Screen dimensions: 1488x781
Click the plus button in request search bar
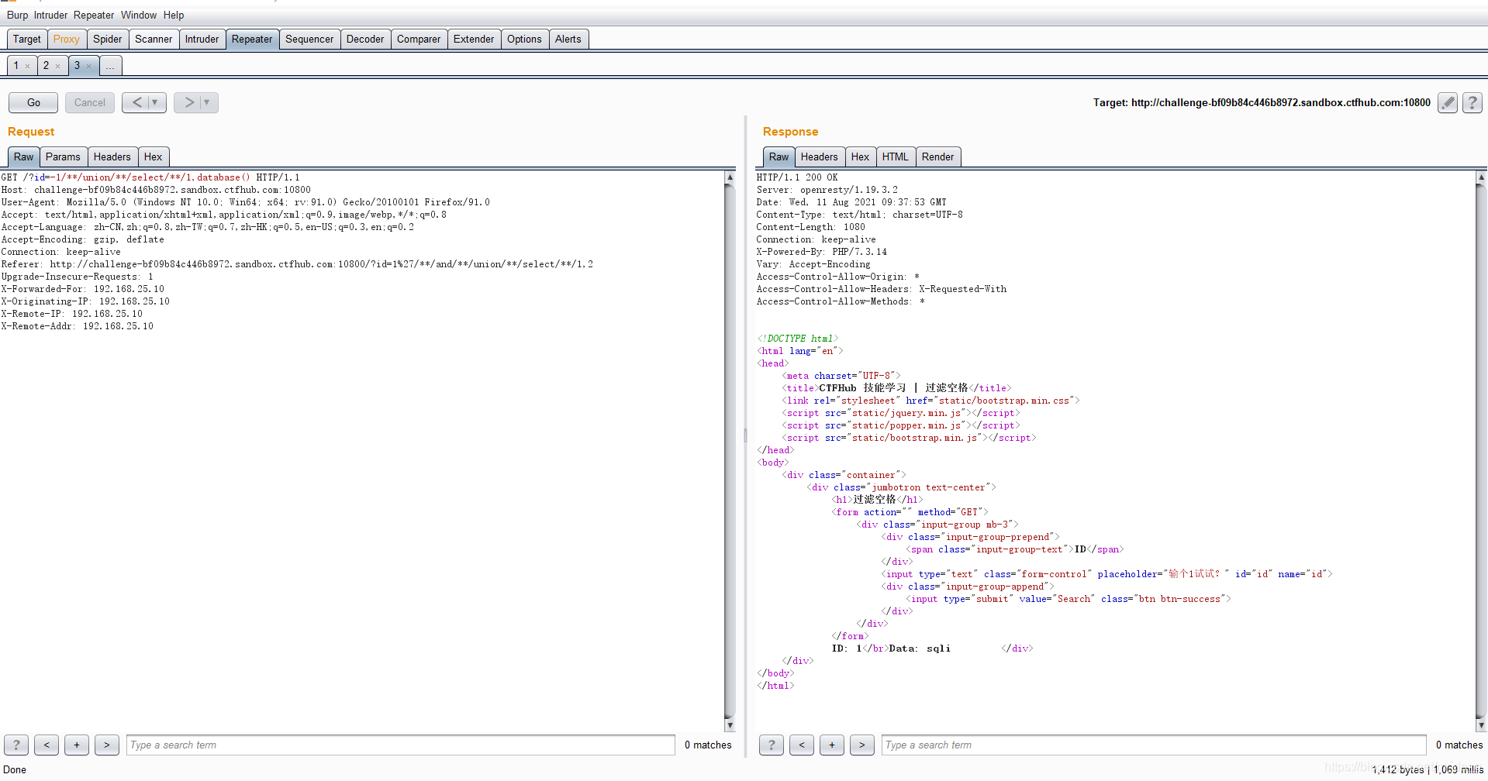(77, 745)
